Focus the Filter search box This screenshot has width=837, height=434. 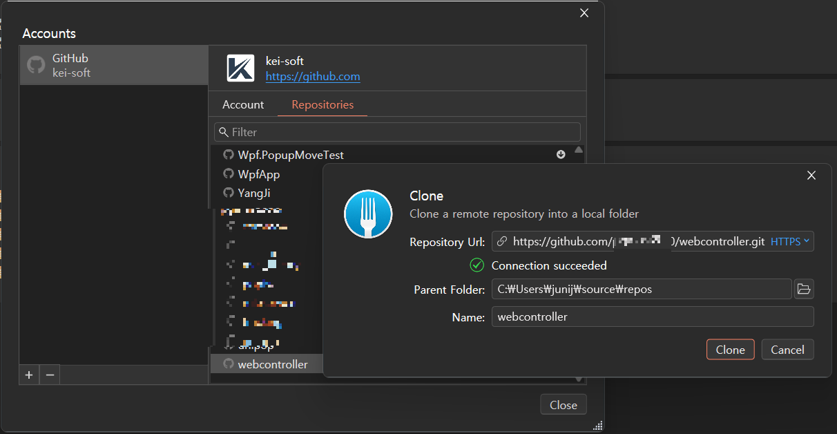click(x=398, y=132)
